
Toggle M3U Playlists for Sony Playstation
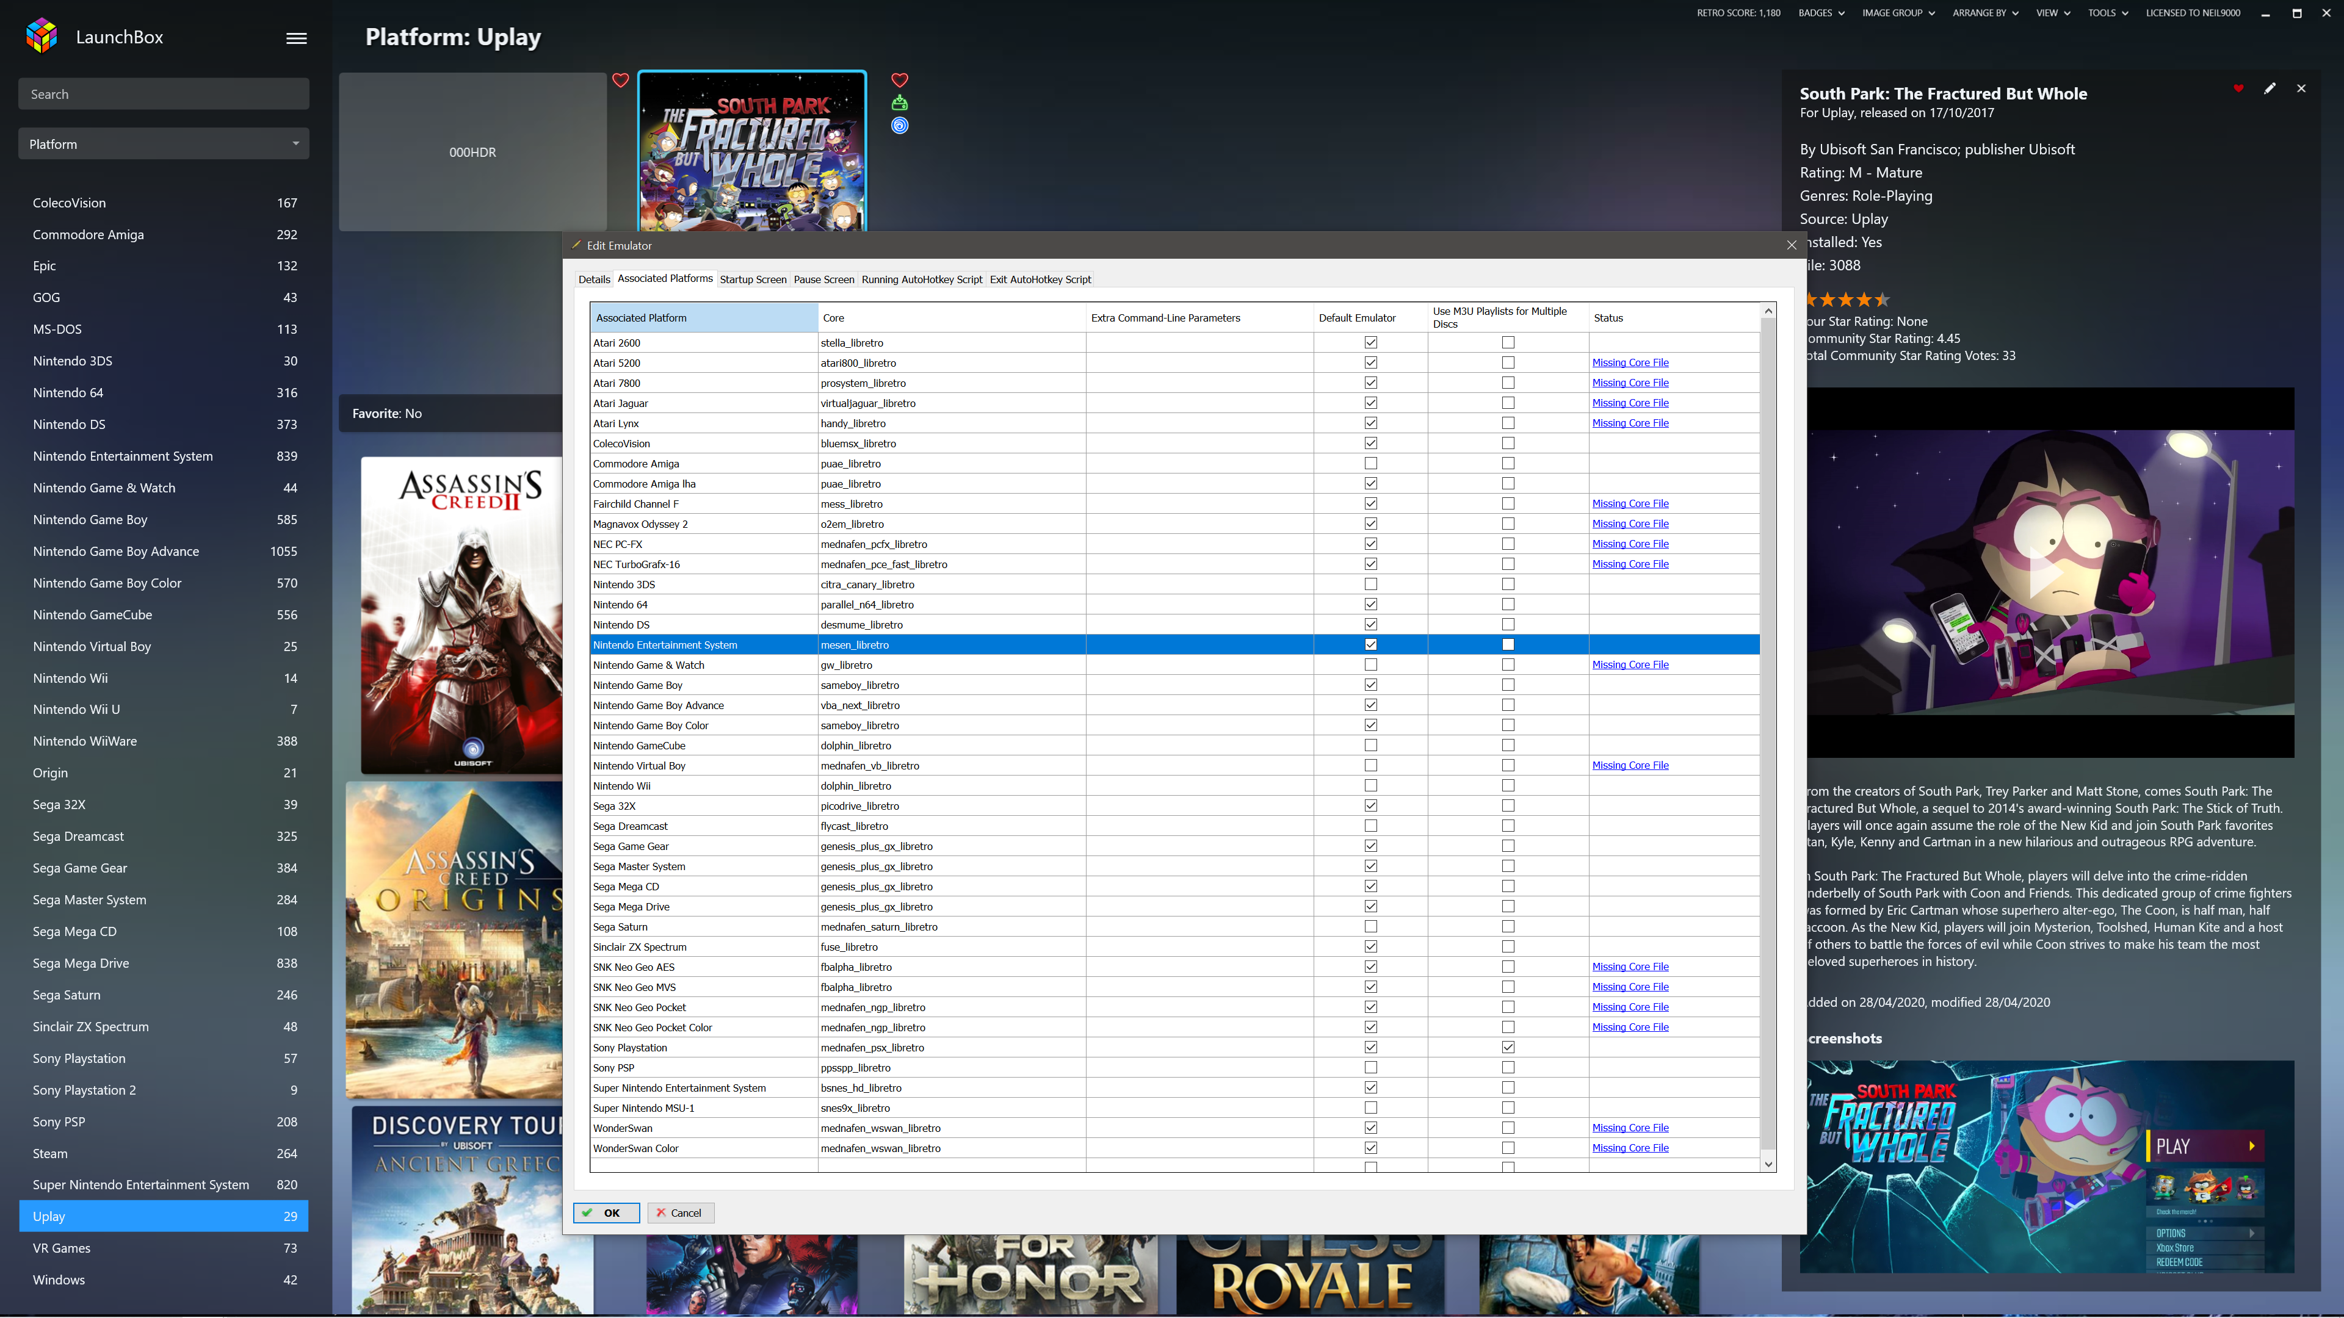(x=1508, y=1048)
